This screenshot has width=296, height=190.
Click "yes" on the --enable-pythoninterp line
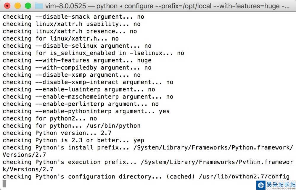point(164,111)
